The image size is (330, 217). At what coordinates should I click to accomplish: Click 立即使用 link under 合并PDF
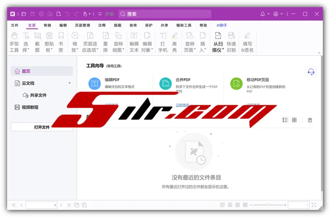point(182,105)
